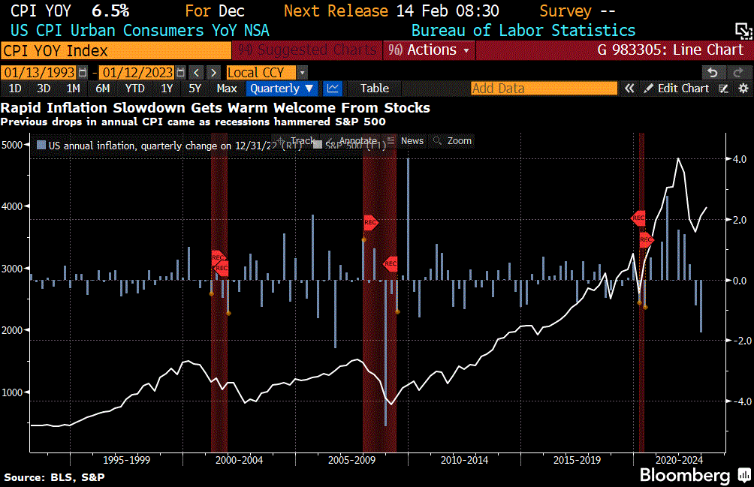Click the Add Data input field
Viewport: 754px width, 487px height.
click(x=544, y=89)
